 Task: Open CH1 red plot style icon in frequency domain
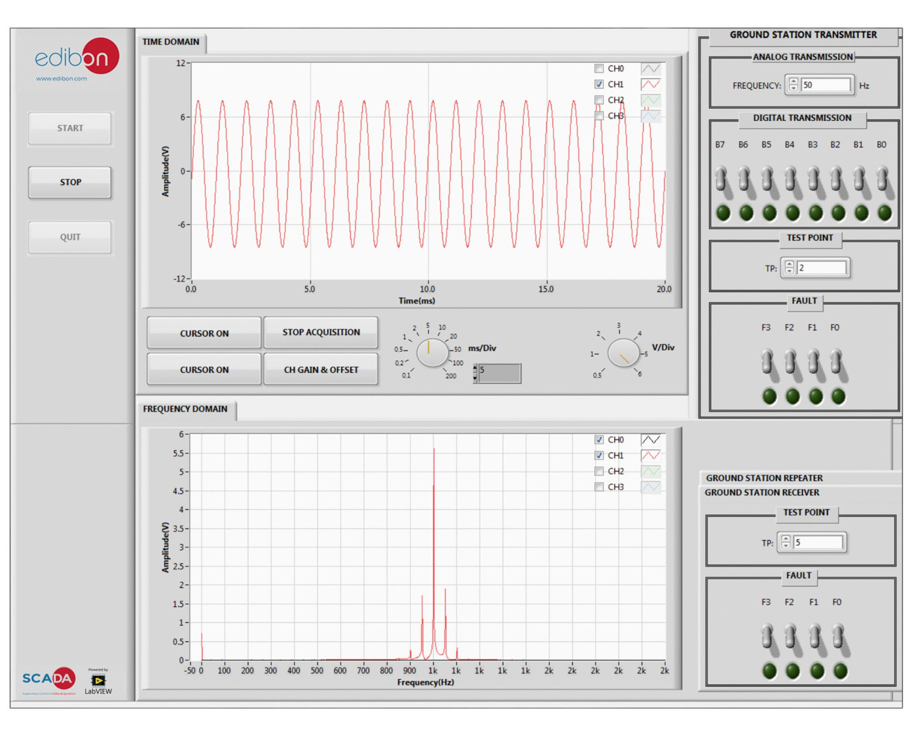coord(651,455)
